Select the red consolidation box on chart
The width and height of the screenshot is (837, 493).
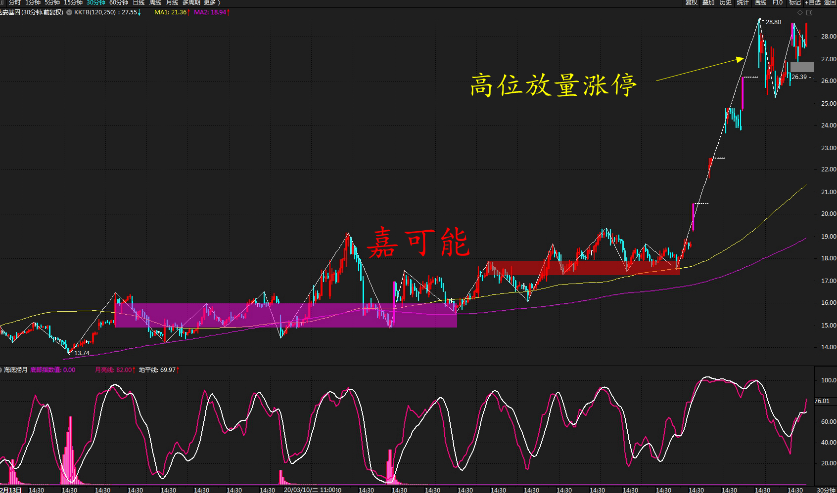[x=584, y=268]
